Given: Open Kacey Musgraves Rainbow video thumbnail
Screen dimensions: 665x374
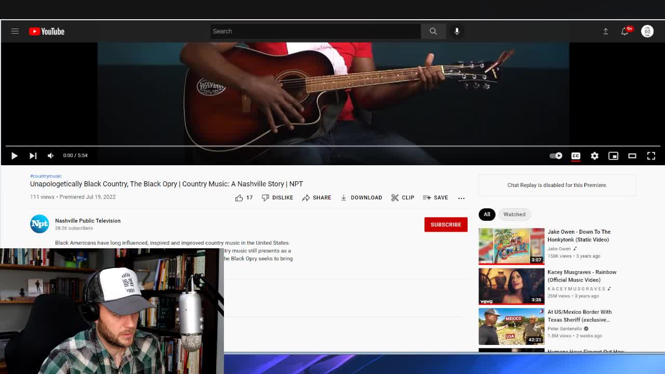Looking at the screenshot, I should point(511,286).
